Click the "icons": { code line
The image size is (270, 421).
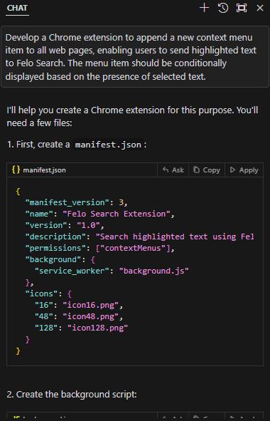click(48, 293)
